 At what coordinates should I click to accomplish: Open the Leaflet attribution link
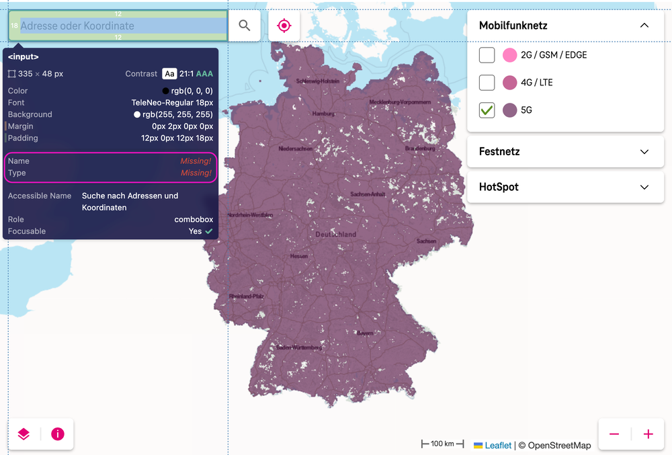[498, 445]
